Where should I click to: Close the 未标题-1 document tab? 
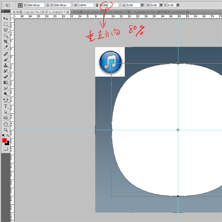click(68, 12)
